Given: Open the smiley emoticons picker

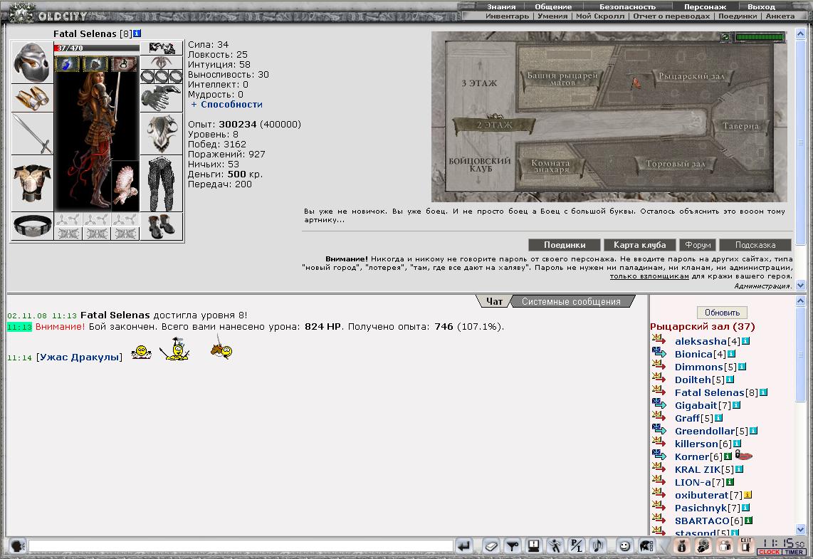Looking at the screenshot, I should 625,545.
